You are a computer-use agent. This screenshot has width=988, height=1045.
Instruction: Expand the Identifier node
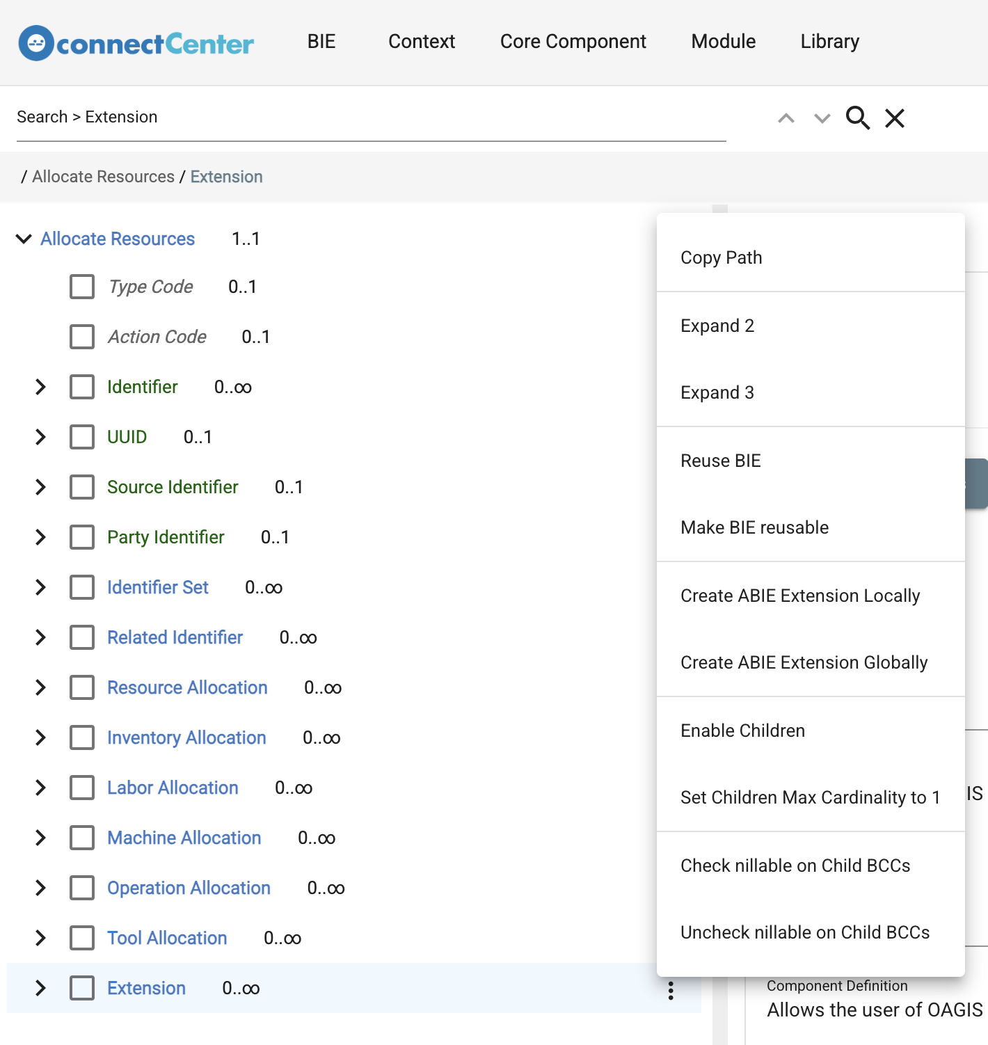point(40,387)
